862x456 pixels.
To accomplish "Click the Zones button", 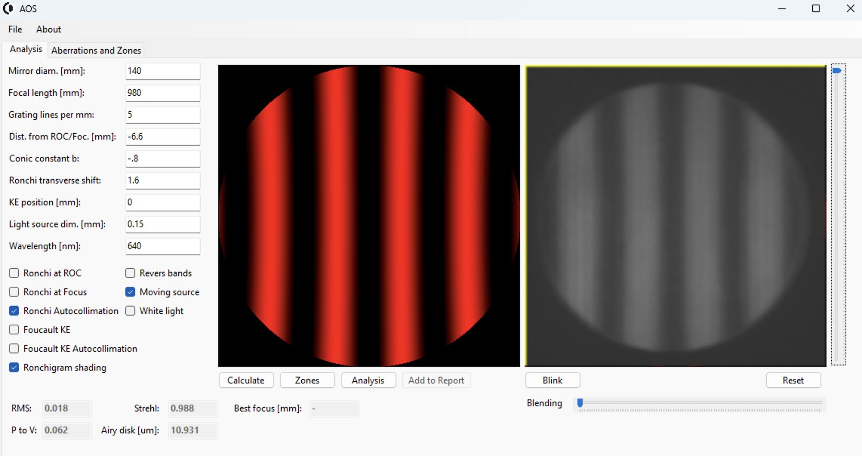I will [307, 380].
